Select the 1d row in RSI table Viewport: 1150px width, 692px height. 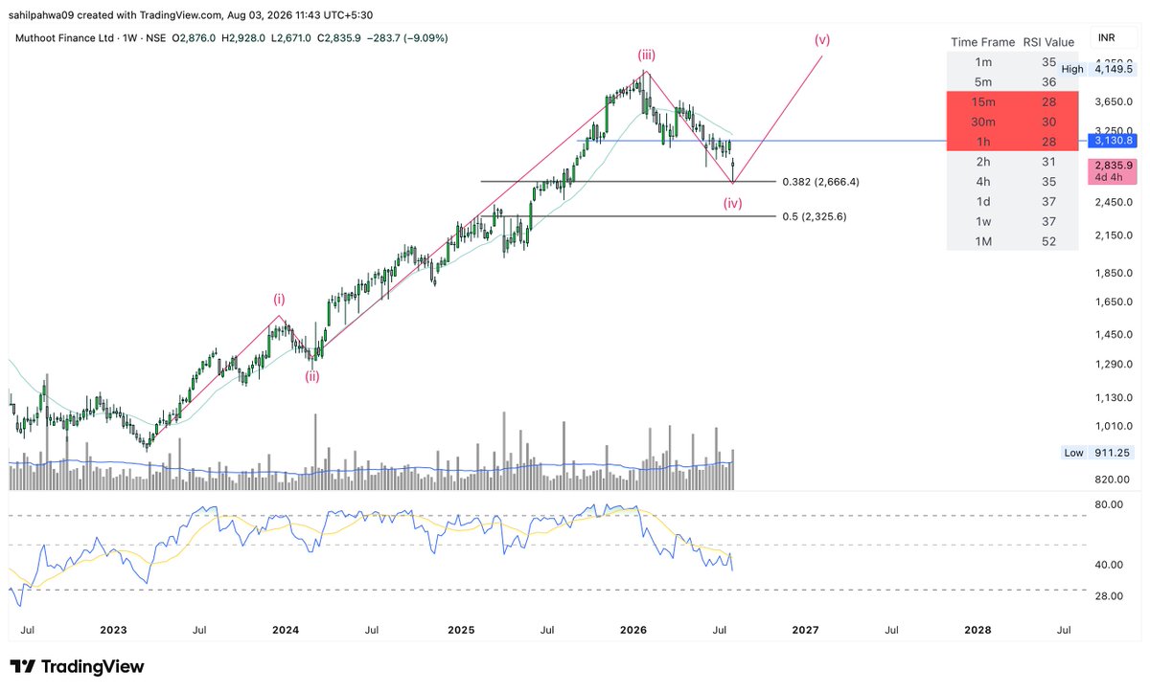[x=1012, y=201]
